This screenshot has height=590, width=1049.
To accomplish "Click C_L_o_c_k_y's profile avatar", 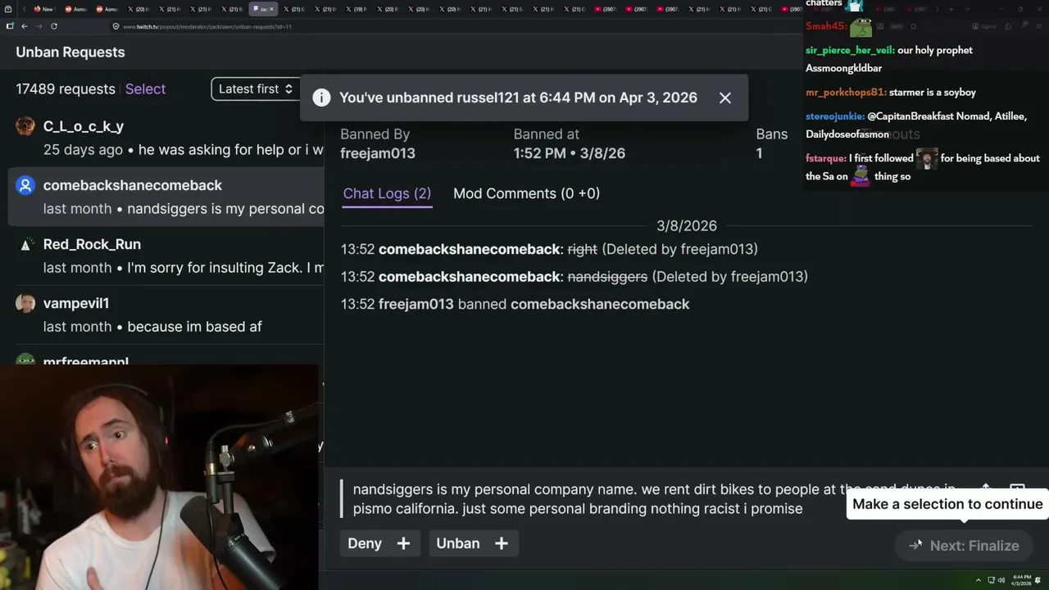I will coord(25,126).
